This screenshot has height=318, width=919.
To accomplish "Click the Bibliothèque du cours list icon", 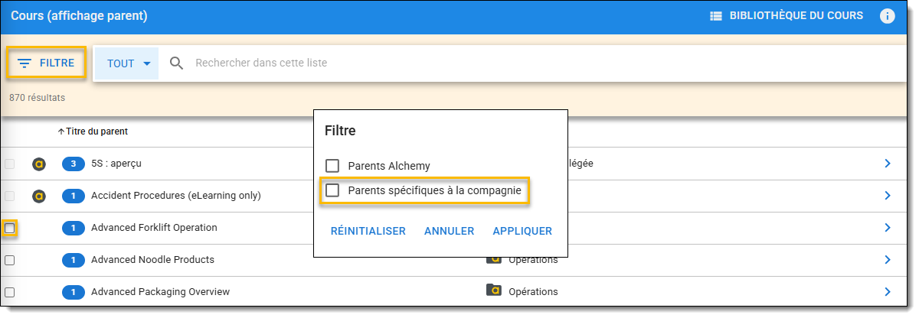I will tap(716, 16).
